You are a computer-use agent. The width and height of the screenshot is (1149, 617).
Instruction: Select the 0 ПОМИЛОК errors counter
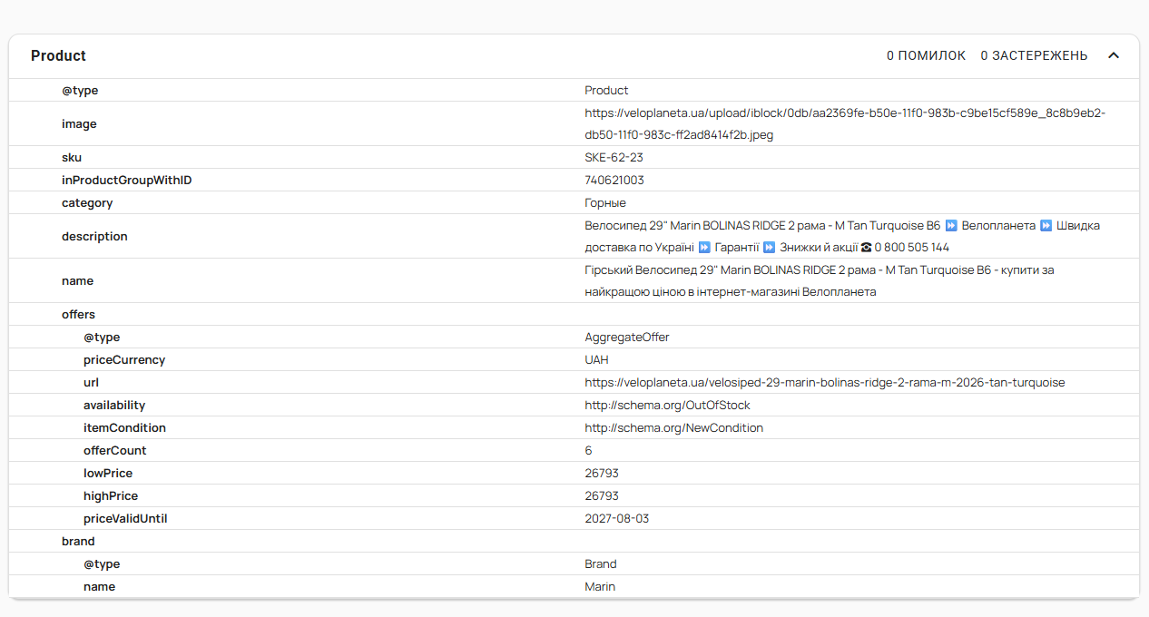[x=926, y=55]
